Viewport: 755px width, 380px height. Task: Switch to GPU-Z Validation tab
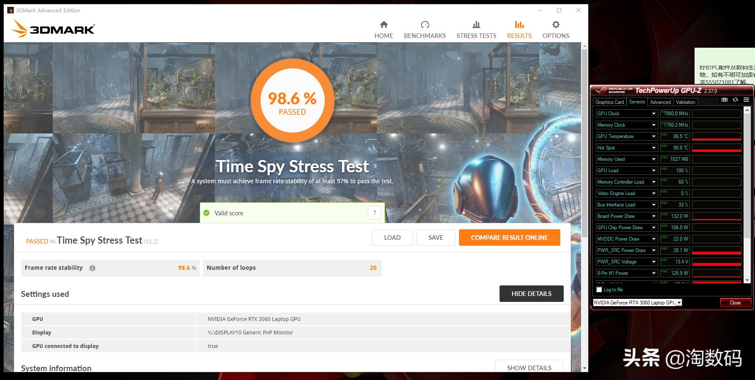pyautogui.click(x=685, y=102)
